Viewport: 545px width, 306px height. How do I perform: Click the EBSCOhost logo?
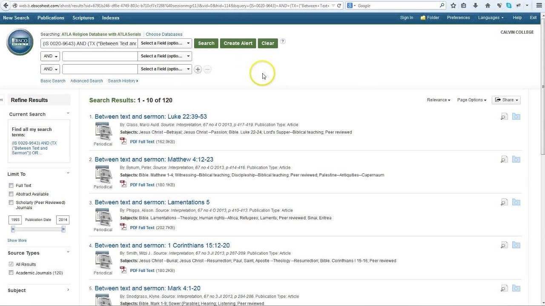(x=20, y=42)
